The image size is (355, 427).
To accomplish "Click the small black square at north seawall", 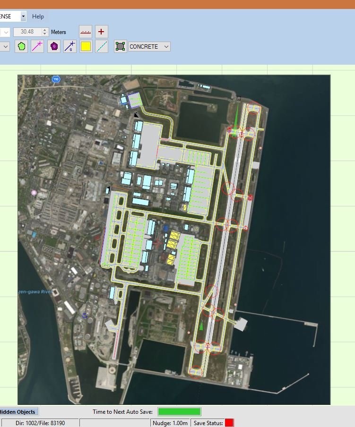I will (239, 98).
